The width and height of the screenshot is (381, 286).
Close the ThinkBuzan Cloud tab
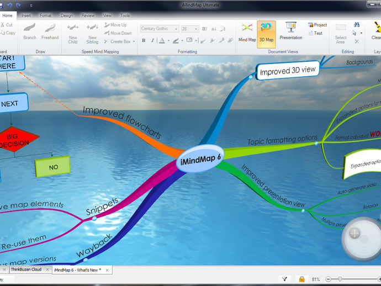47,269
